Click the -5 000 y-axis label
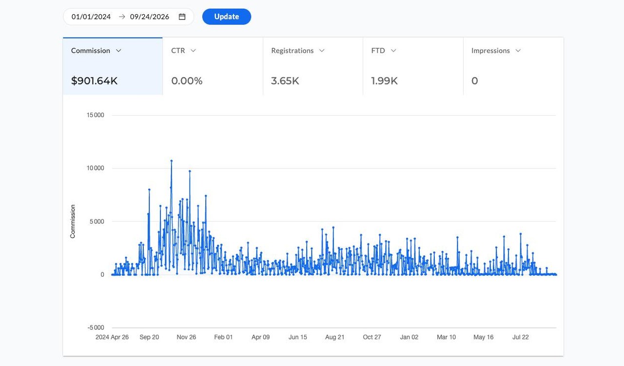Viewport: 624px width, 366px height. (95, 328)
